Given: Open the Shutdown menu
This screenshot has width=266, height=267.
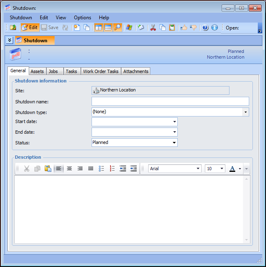Looking at the screenshot, I should pyautogui.click(x=21, y=18).
